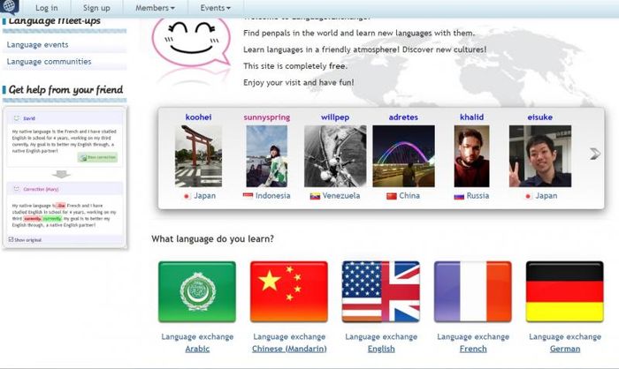
Task: Open adretes' bridge photo thumbnail
Action: coord(403,155)
